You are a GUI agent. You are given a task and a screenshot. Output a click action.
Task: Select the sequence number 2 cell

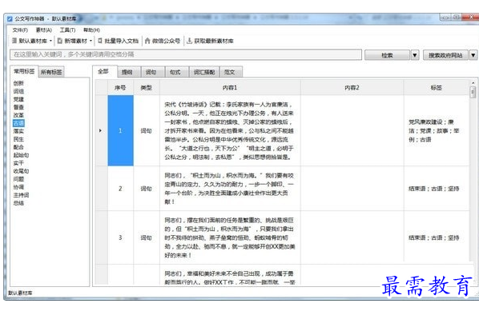(x=120, y=189)
